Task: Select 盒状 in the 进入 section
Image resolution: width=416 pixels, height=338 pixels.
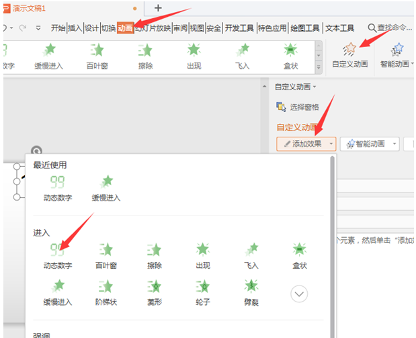Action: (300, 256)
